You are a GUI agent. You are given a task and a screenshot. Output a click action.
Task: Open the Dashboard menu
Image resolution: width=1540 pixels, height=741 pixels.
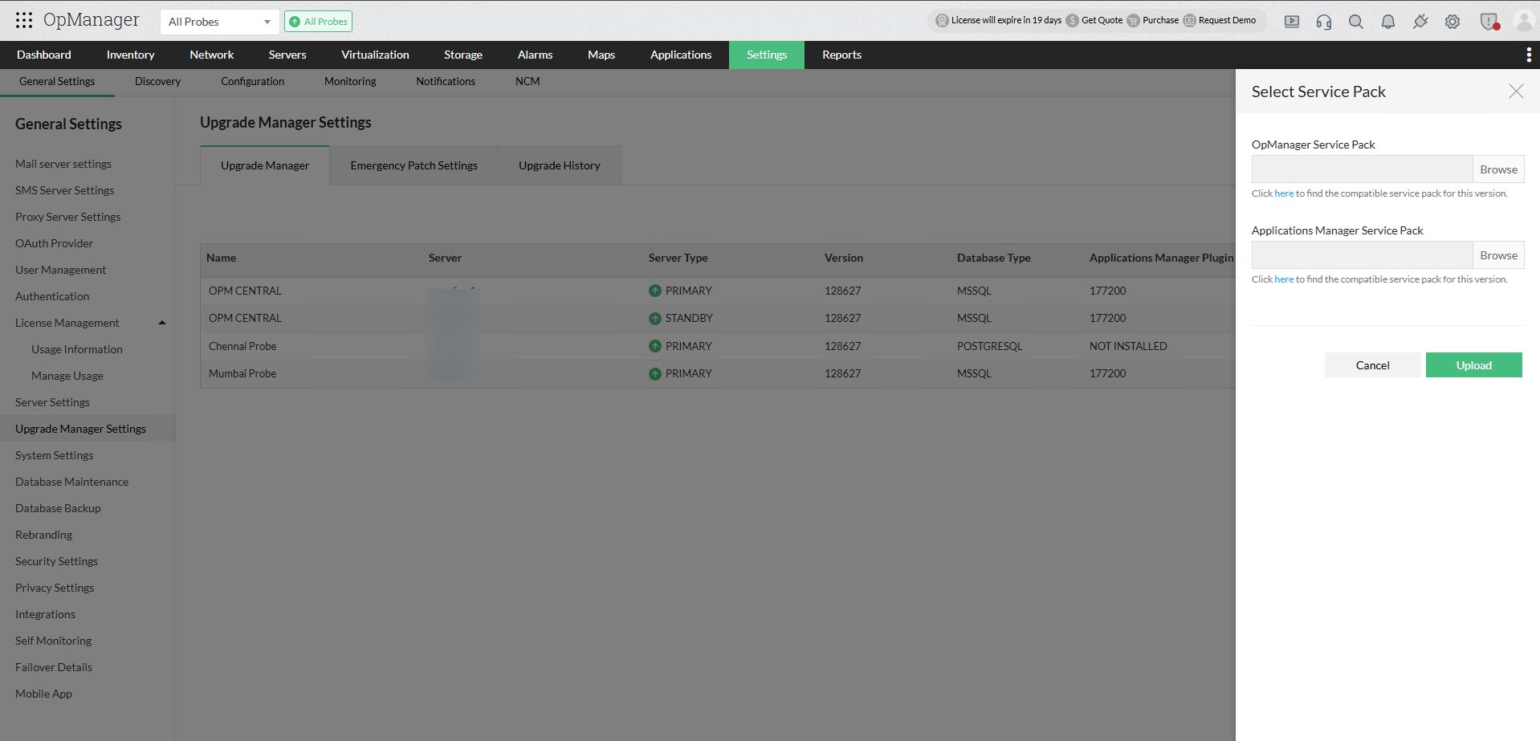tap(44, 55)
